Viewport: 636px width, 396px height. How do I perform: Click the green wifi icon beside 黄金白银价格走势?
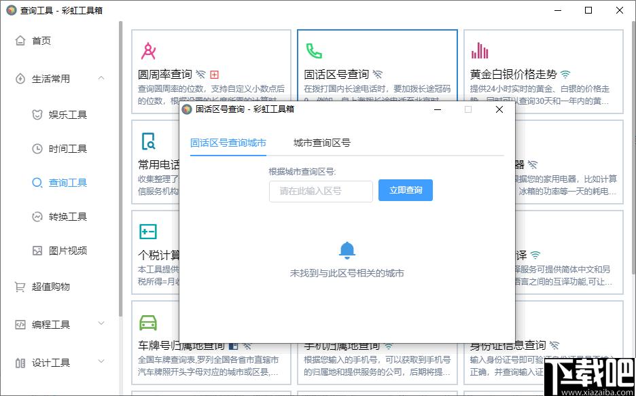(565, 74)
